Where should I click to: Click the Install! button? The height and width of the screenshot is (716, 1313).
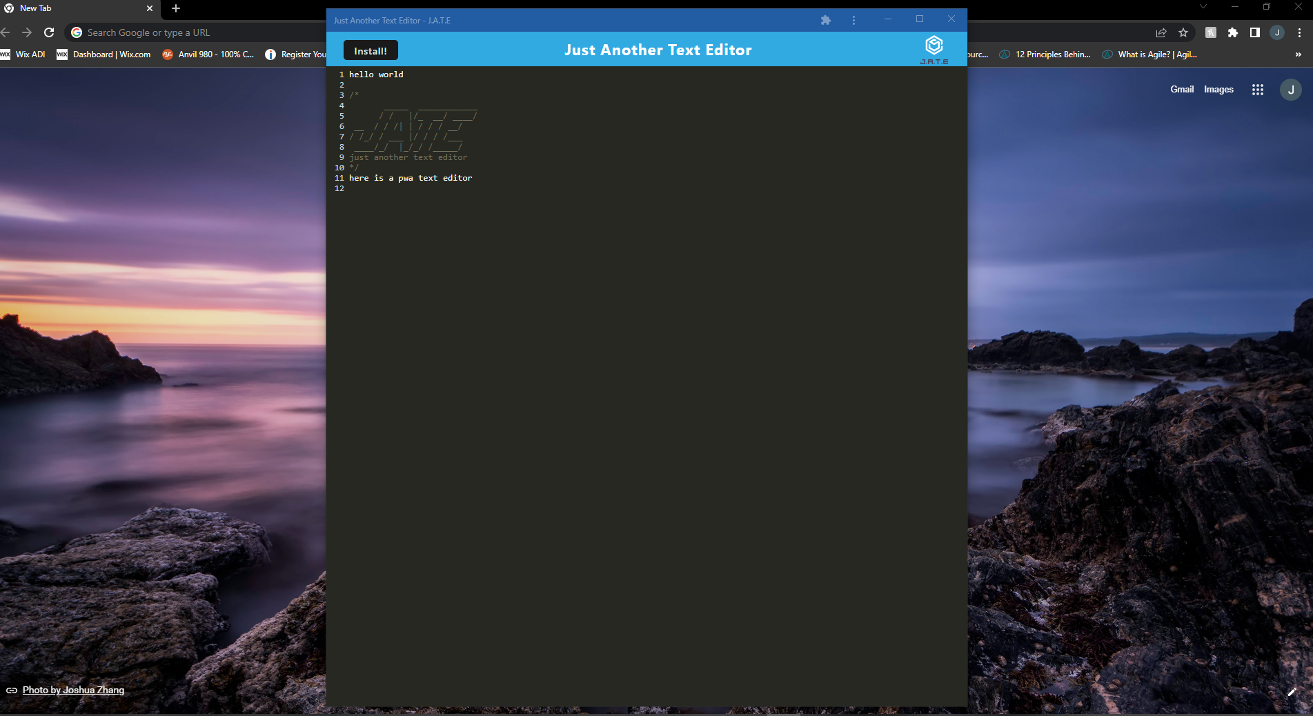pyautogui.click(x=370, y=50)
